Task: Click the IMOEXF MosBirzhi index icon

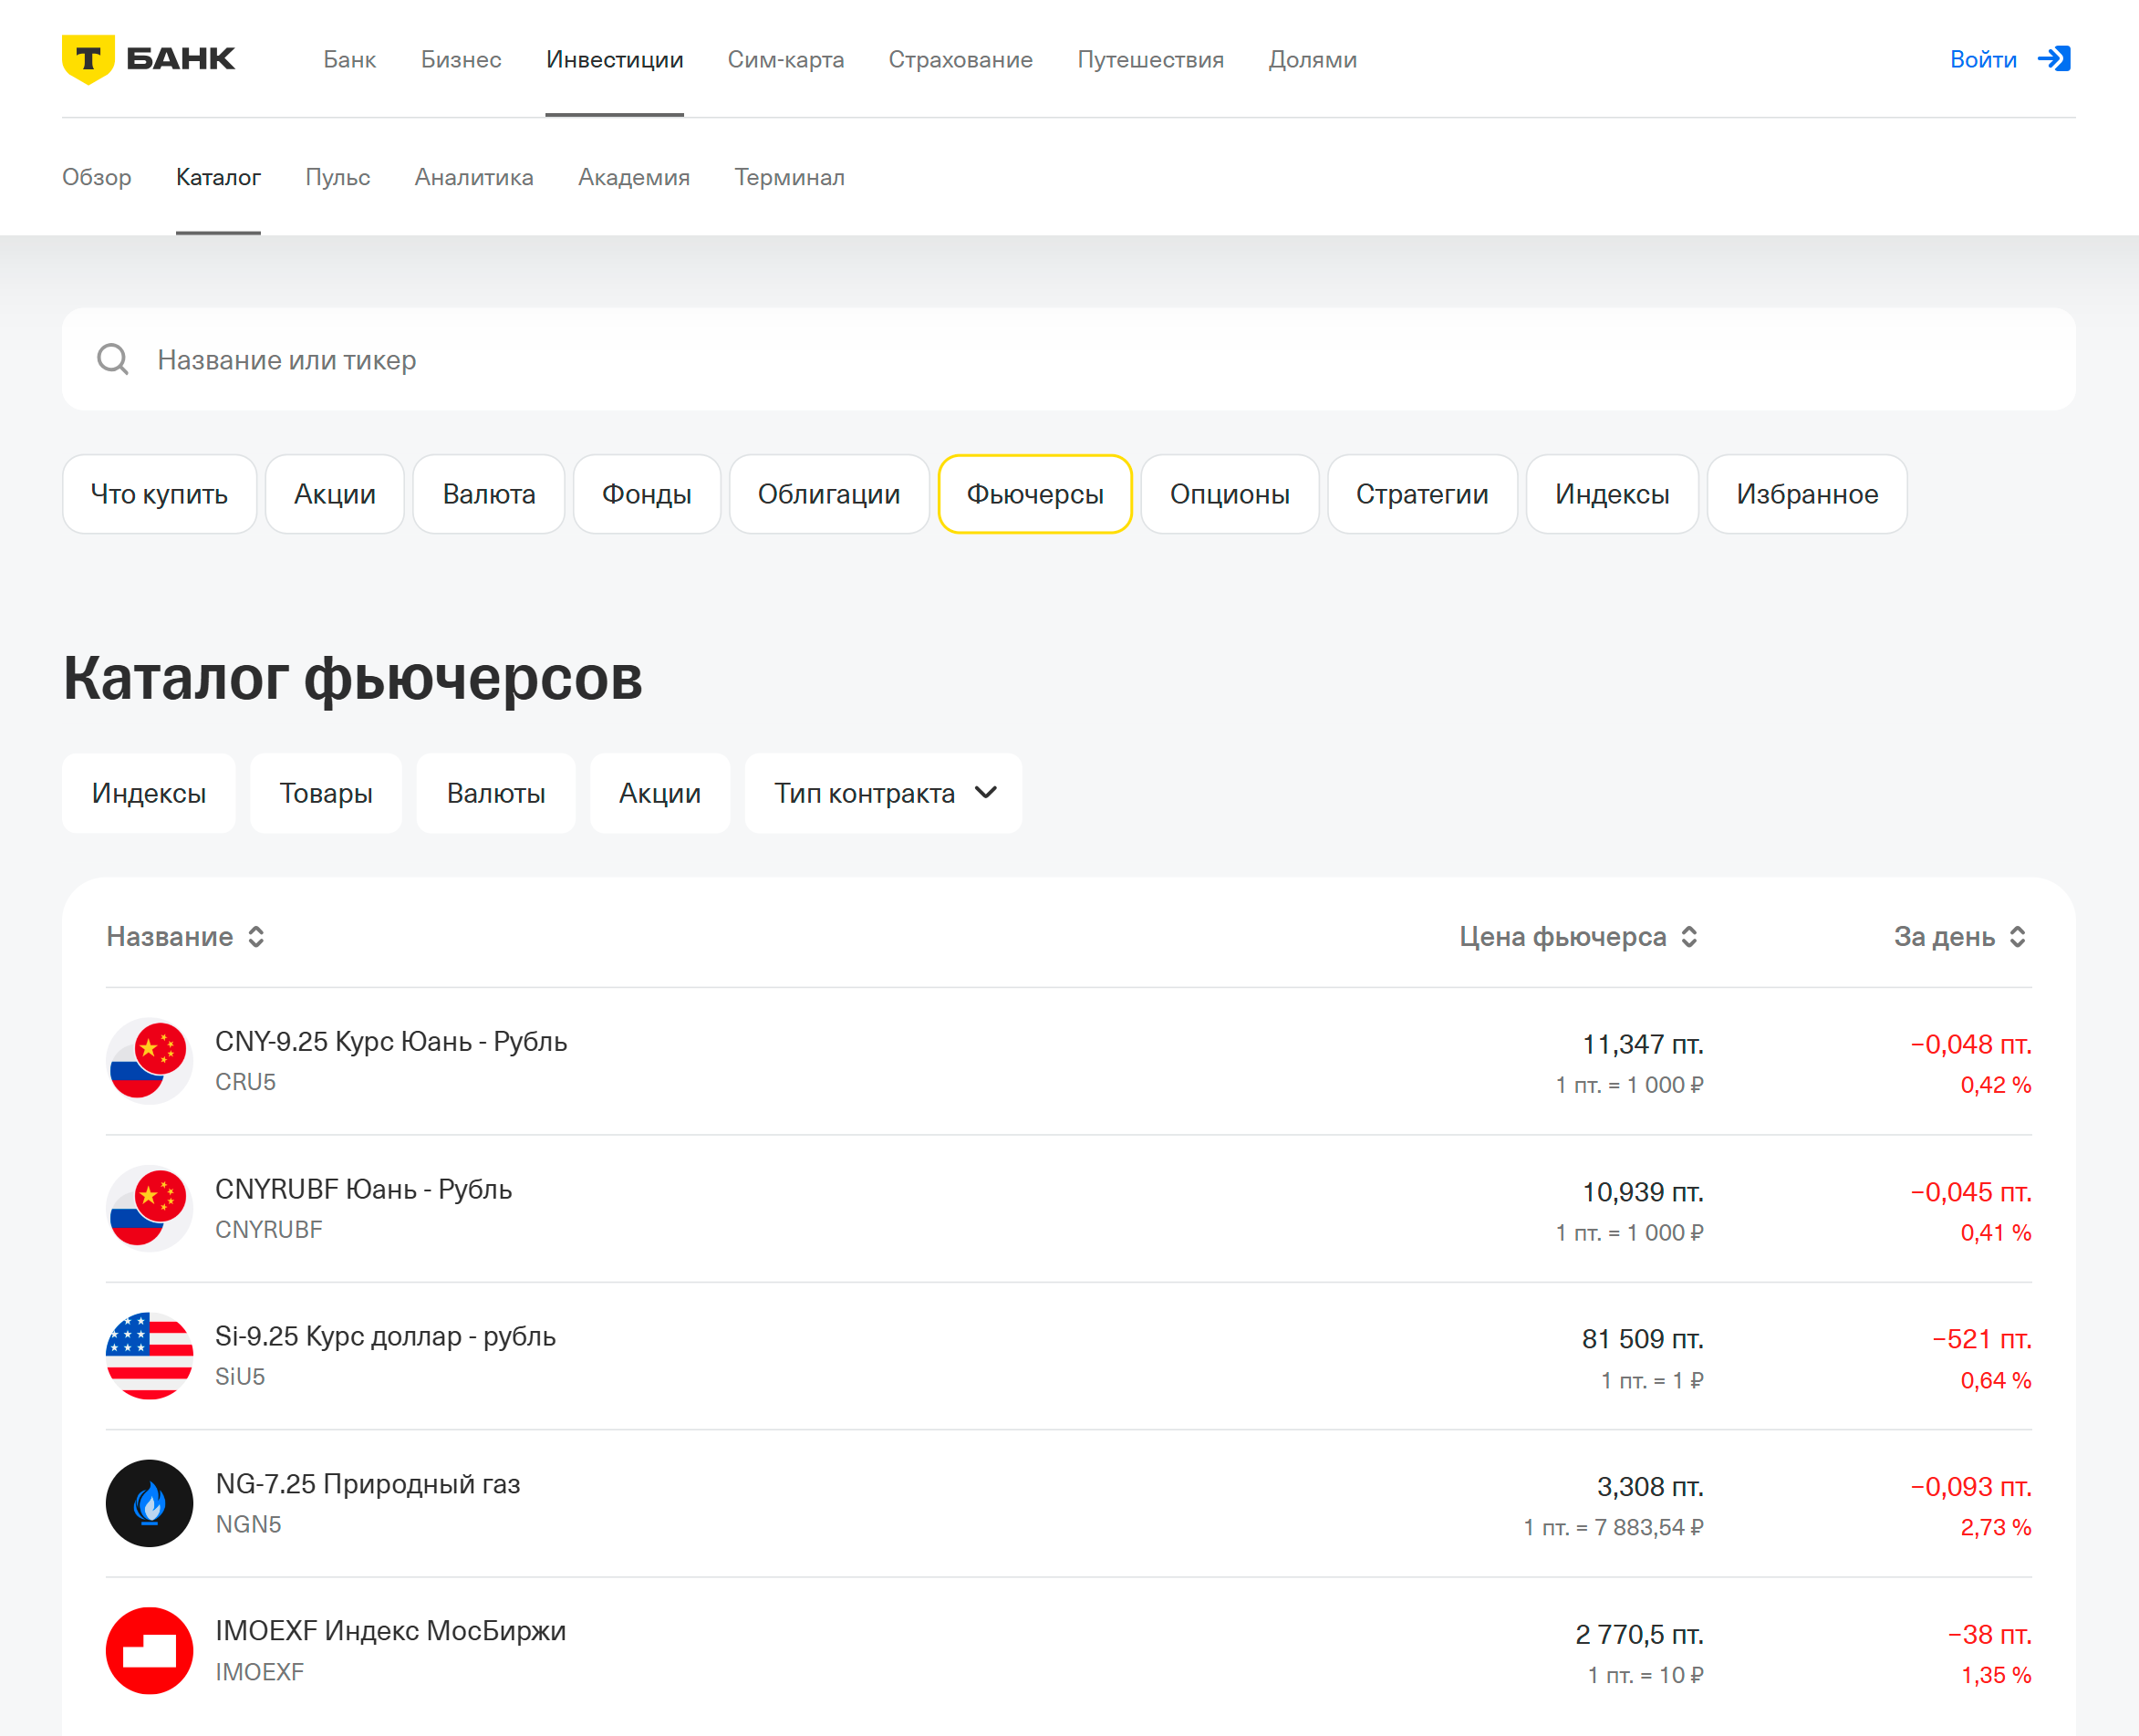Action: [149, 1650]
